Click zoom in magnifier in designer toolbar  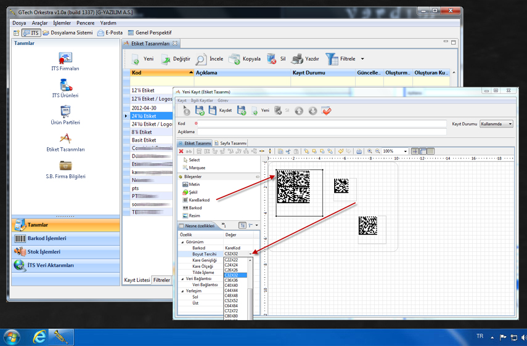369,151
